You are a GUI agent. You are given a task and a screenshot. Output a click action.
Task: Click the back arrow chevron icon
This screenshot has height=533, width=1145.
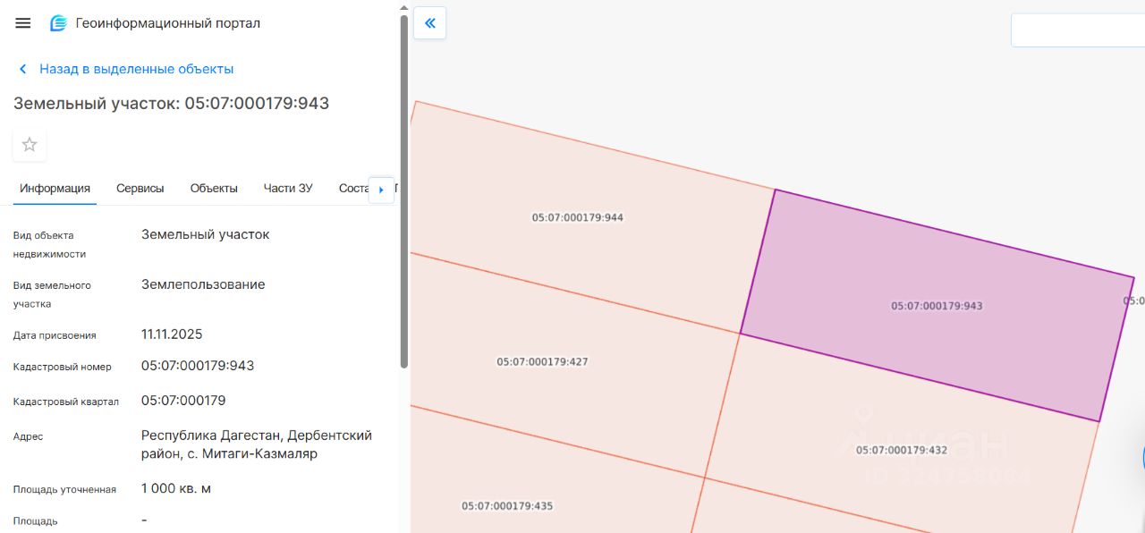[23, 69]
